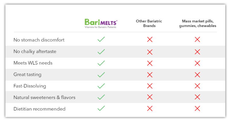Click the Dietitian recommended label
Screen dimensions: 230x122
(39, 109)
